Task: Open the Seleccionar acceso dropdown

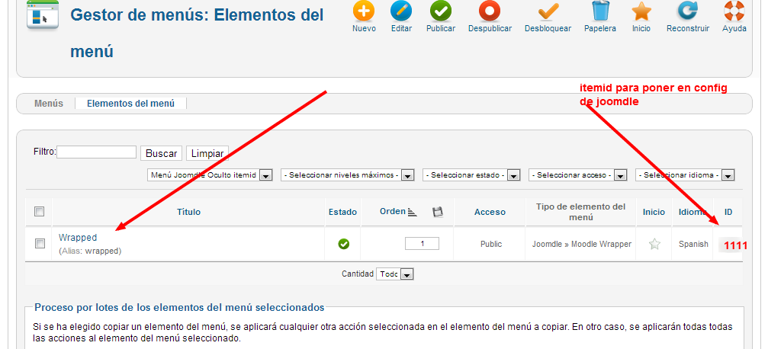Action: (577, 175)
